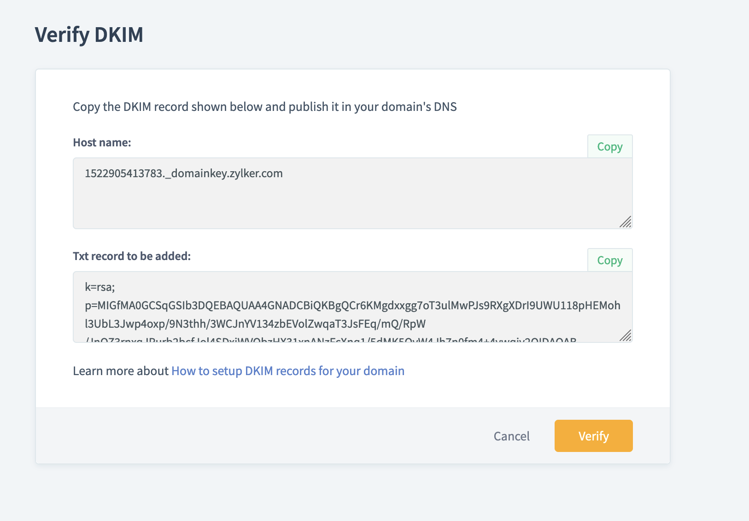Screen dimensions: 749x521
Task: Open the How to setup DKIM records link
Action: tap(288, 371)
